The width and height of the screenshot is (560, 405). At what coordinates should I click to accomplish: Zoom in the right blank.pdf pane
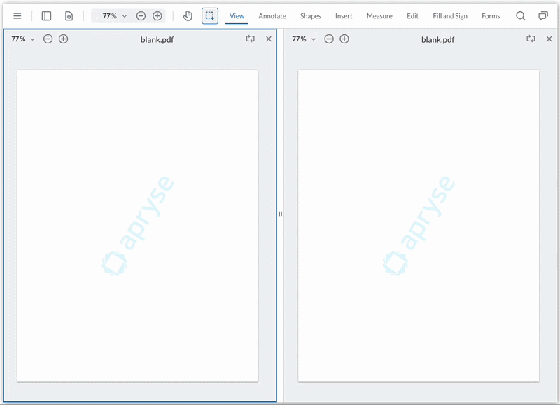click(x=344, y=39)
